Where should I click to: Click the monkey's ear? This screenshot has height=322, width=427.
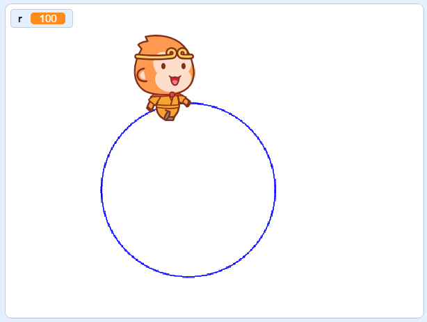(142, 75)
